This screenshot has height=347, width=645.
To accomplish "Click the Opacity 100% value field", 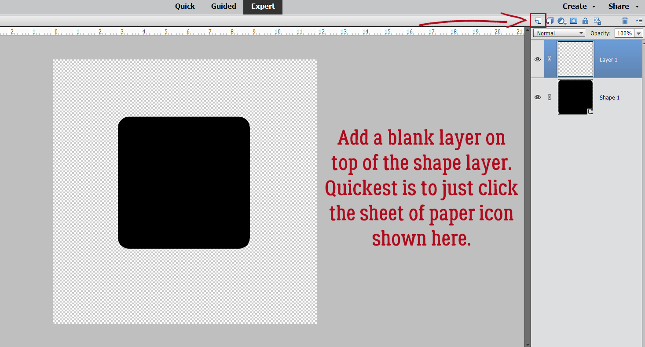I will [x=624, y=33].
